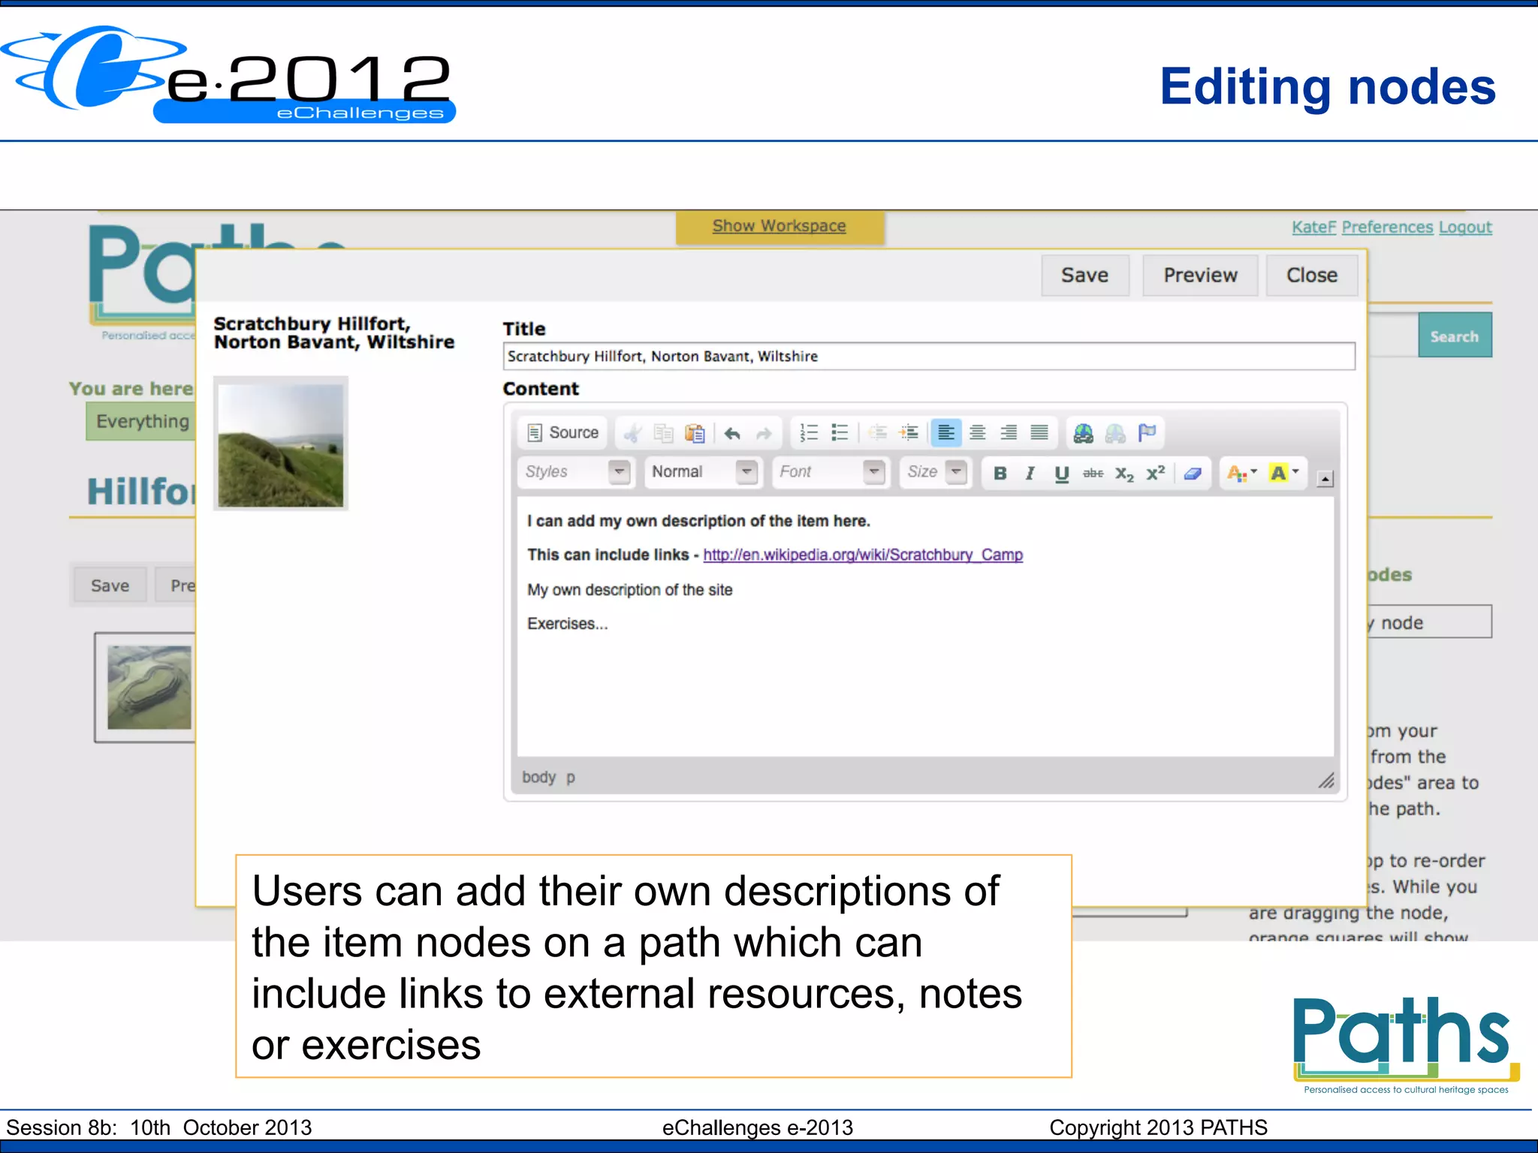Toggle Subscript formatting
The width and height of the screenshot is (1538, 1153).
click(x=1124, y=473)
